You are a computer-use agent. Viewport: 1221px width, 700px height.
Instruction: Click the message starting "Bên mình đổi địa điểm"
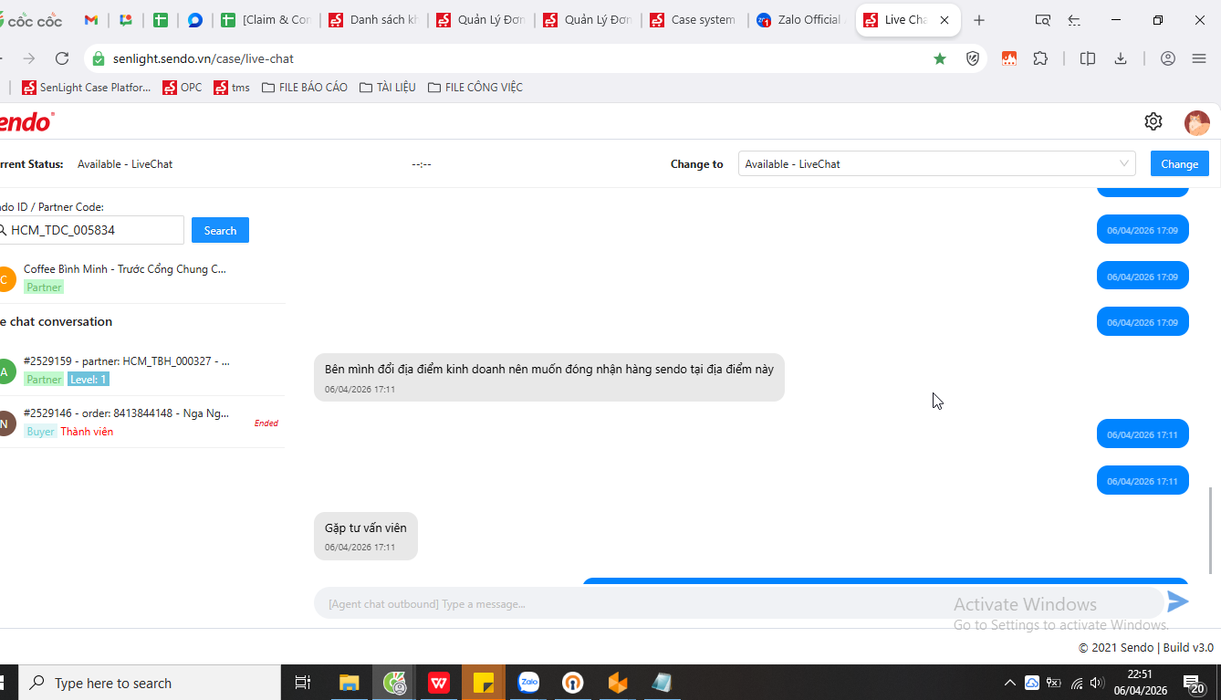click(x=549, y=377)
